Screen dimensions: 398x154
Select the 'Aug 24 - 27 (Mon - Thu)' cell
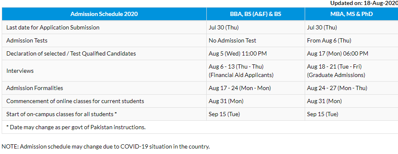coord(351,88)
